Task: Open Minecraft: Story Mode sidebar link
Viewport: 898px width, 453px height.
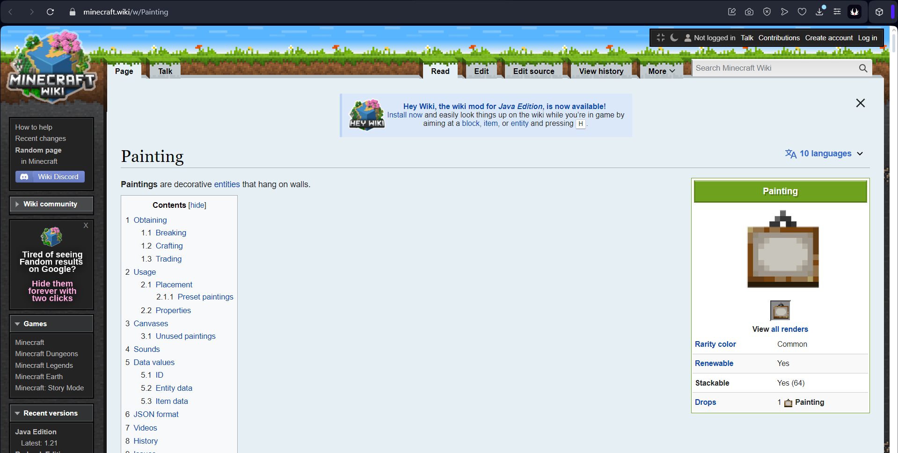Action: click(49, 388)
